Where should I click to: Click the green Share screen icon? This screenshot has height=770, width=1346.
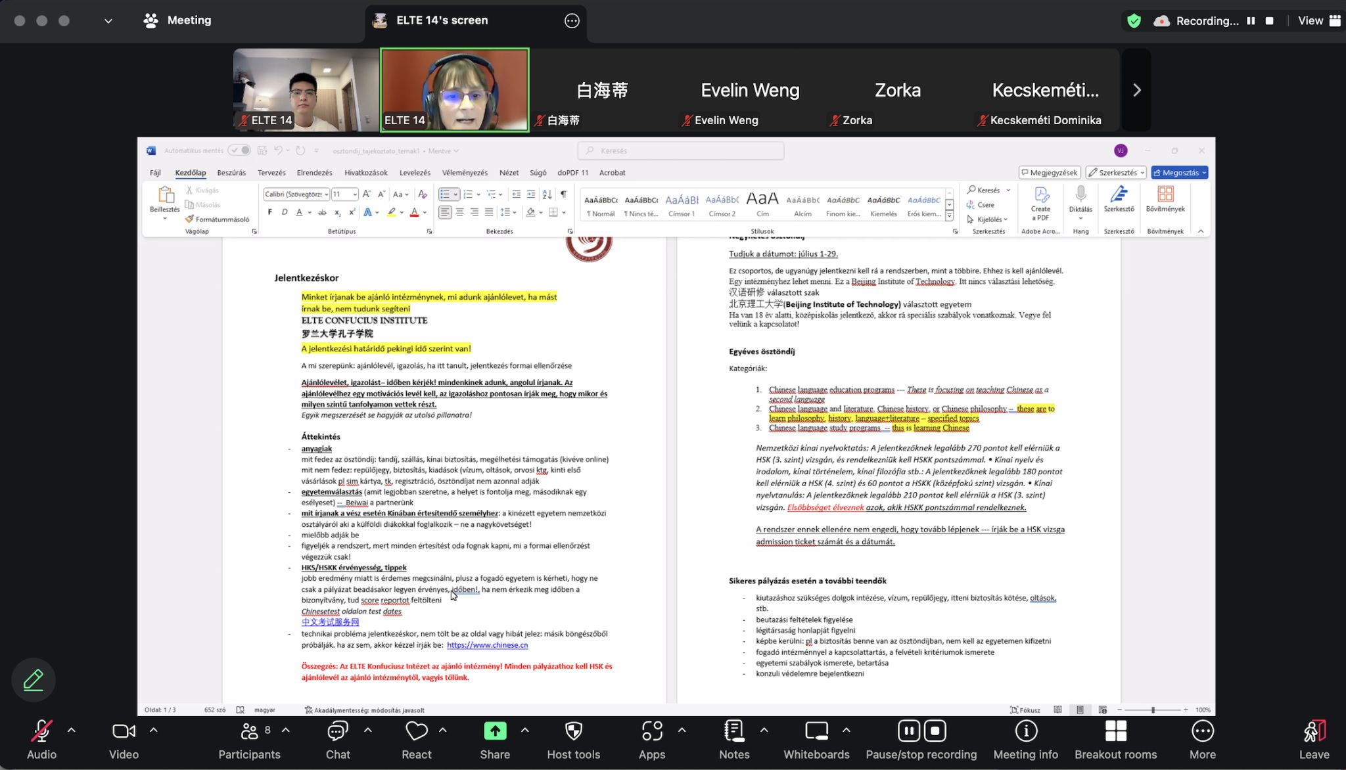click(x=495, y=731)
